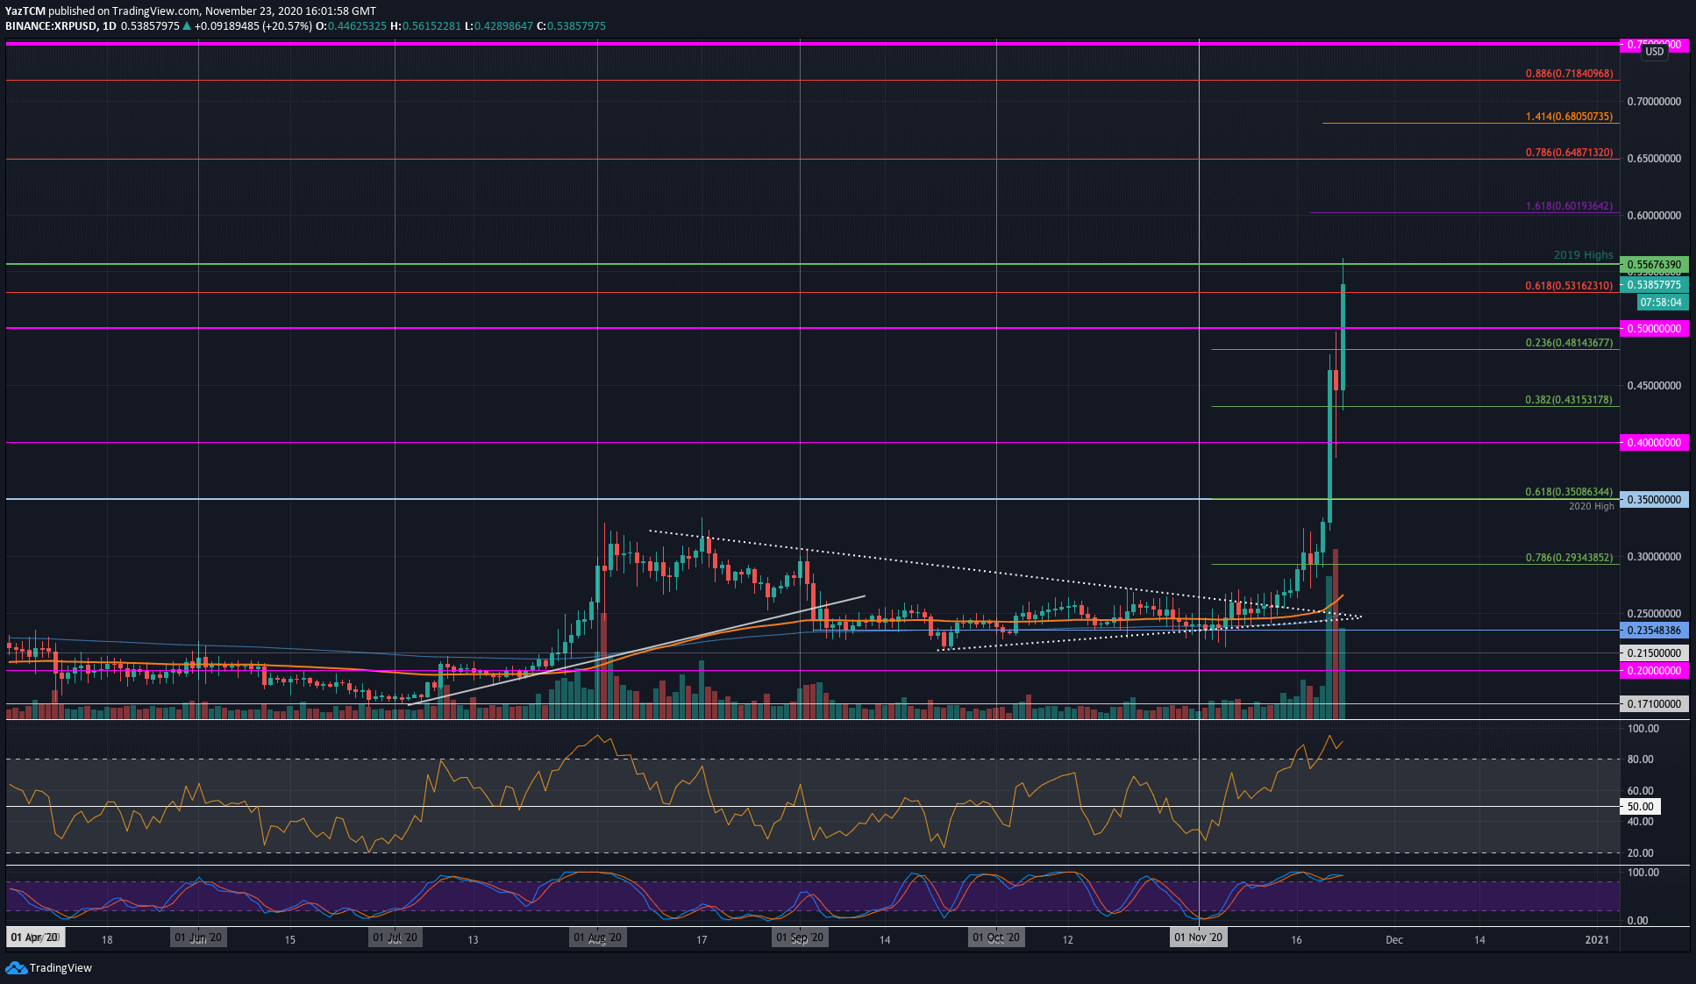Viewport: 1696px width, 984px height.
Task: Click the 'YazTCM published on TradingView.com' header text
Action: 103,11
